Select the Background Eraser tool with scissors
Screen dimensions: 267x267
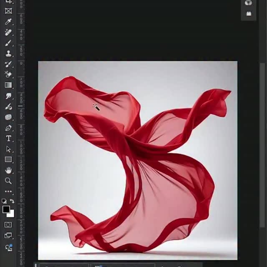pyautogui.click(x=8, y=74)
